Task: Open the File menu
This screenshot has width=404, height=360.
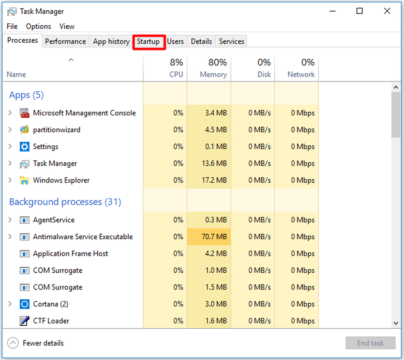Action: click(12, 26)
